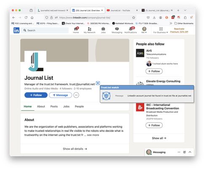Click the compose new message icon
The height and width of the screenshot is (169, 205).
(x=184, y=152)
